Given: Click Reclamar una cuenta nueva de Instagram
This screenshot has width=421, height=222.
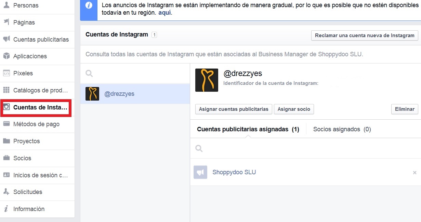Looking at the screenshot, I should pos(364,35).
